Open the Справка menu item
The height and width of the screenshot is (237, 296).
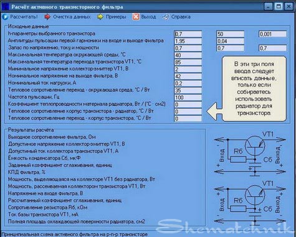[181, 17]
